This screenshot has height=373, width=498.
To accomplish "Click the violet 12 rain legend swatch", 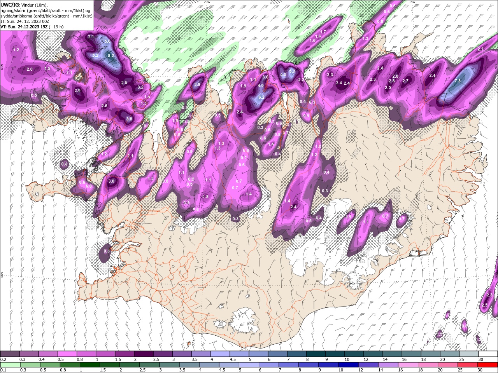I will [368, 365].
